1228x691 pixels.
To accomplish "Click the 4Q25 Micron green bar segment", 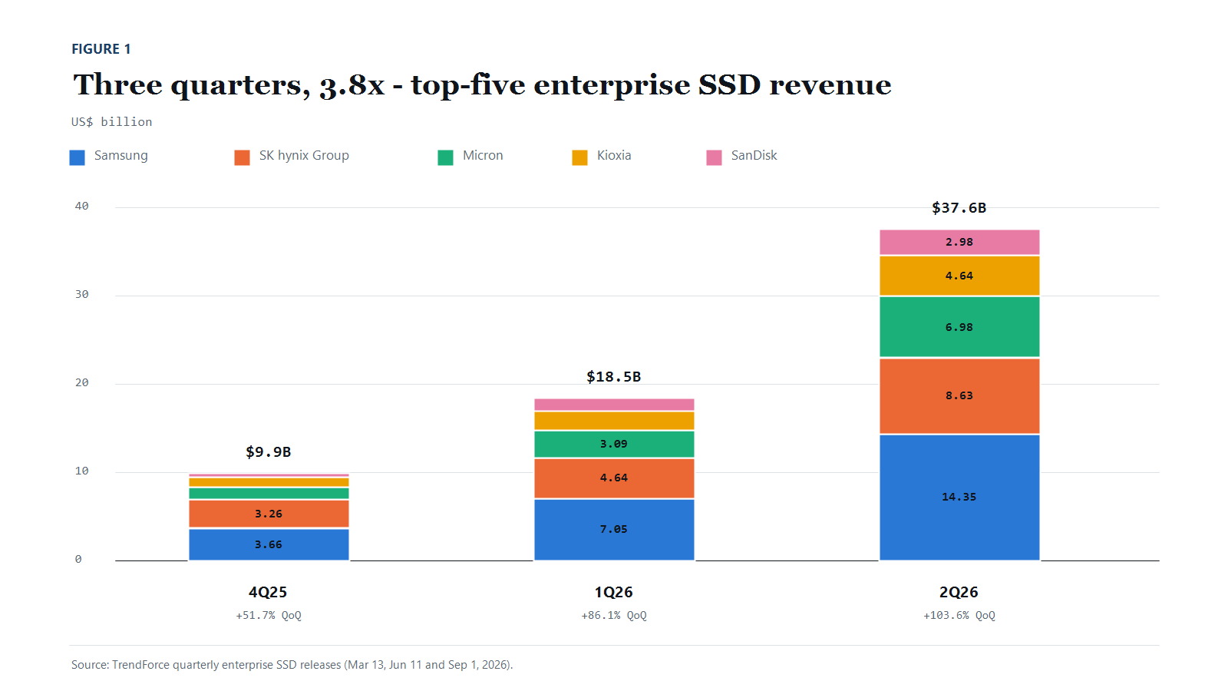I will (269, 494).
